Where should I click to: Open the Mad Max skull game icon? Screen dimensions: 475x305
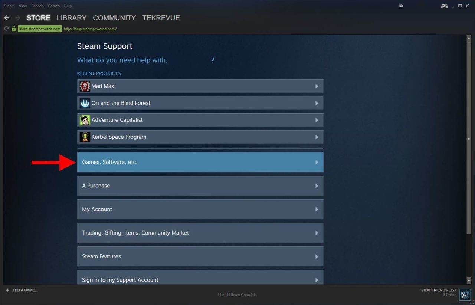(85, 86)
